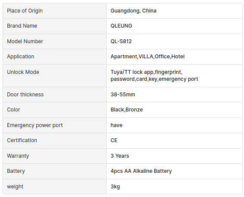Click the CE certification value

click(114, 140)
